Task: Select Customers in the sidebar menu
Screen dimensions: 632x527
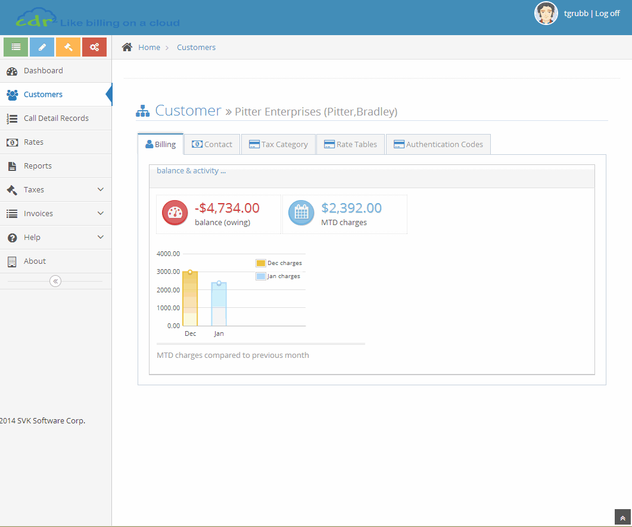Action: click(55, 95)
